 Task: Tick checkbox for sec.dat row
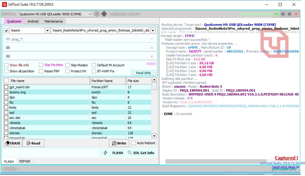pyautogui.click(x=6, y=117)
